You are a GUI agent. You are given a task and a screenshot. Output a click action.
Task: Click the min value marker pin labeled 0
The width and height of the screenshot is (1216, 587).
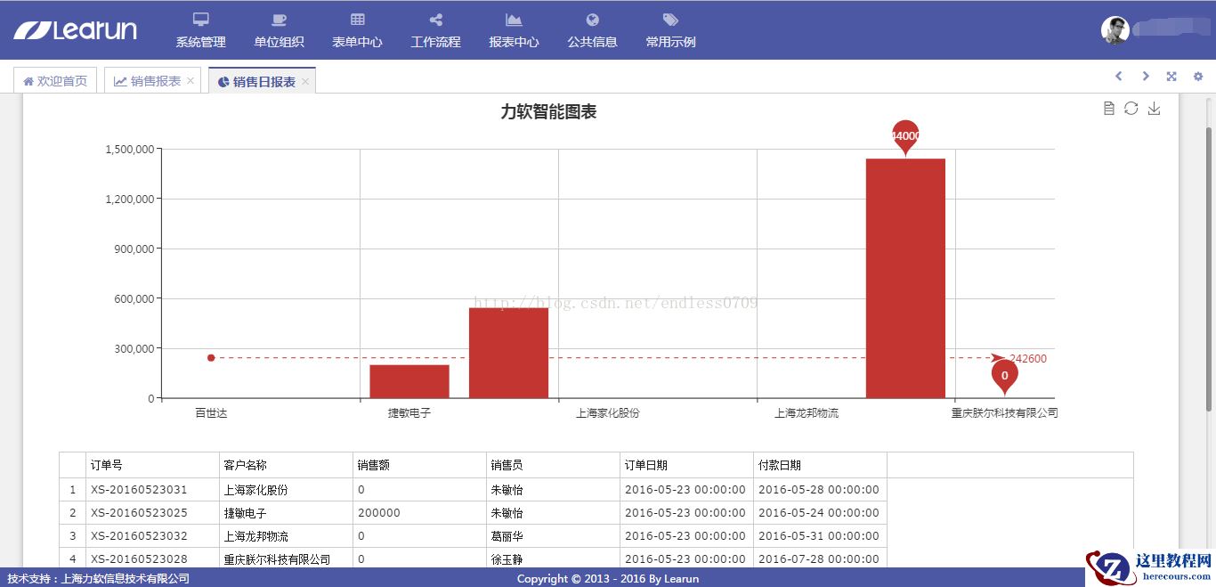[x=1005, y=376]
